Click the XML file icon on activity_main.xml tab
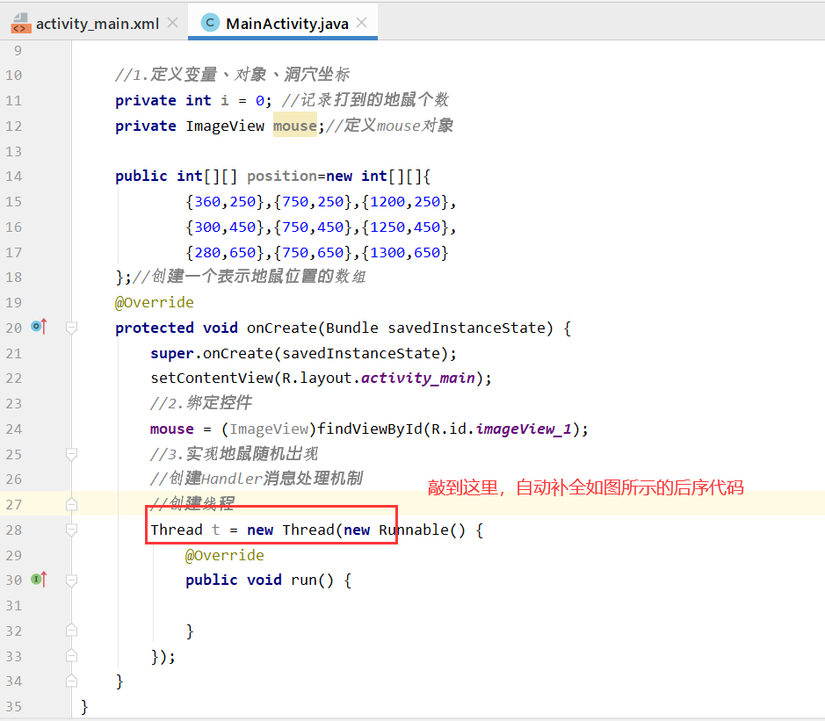Image resolution: width=825 pixels, height=721 pixels. 21,24
